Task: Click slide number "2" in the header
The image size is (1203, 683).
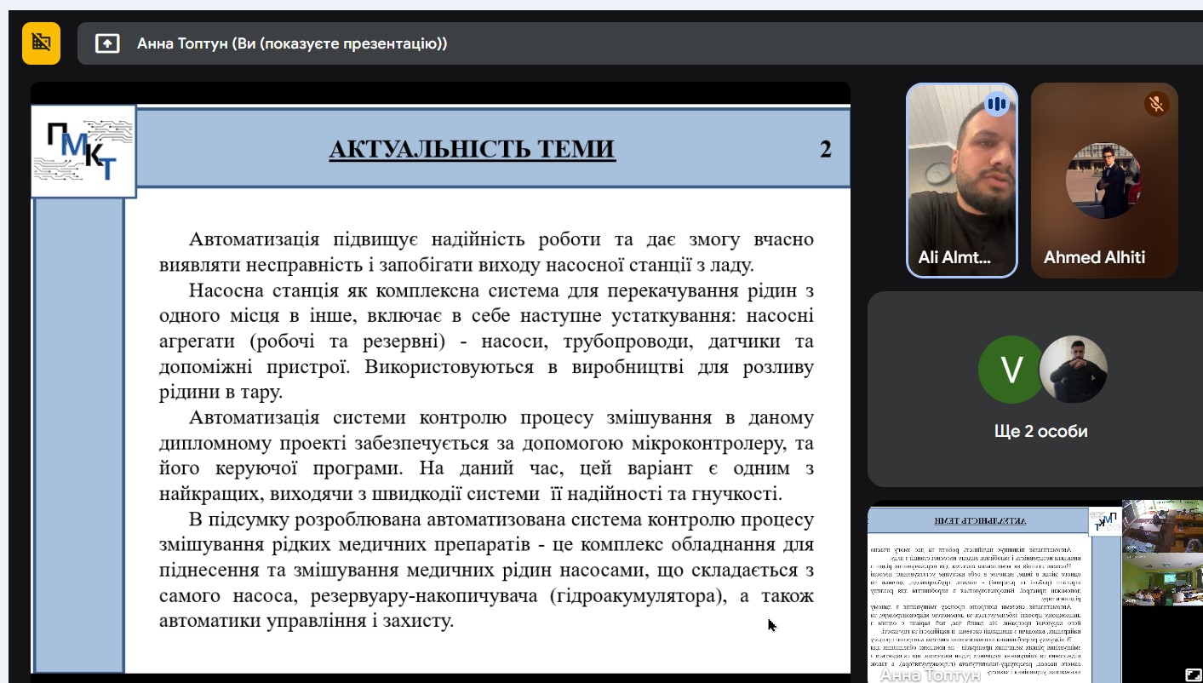Action: pos(825,150)
